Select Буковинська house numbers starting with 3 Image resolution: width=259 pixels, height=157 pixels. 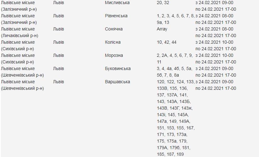click(x=174, y=72)
